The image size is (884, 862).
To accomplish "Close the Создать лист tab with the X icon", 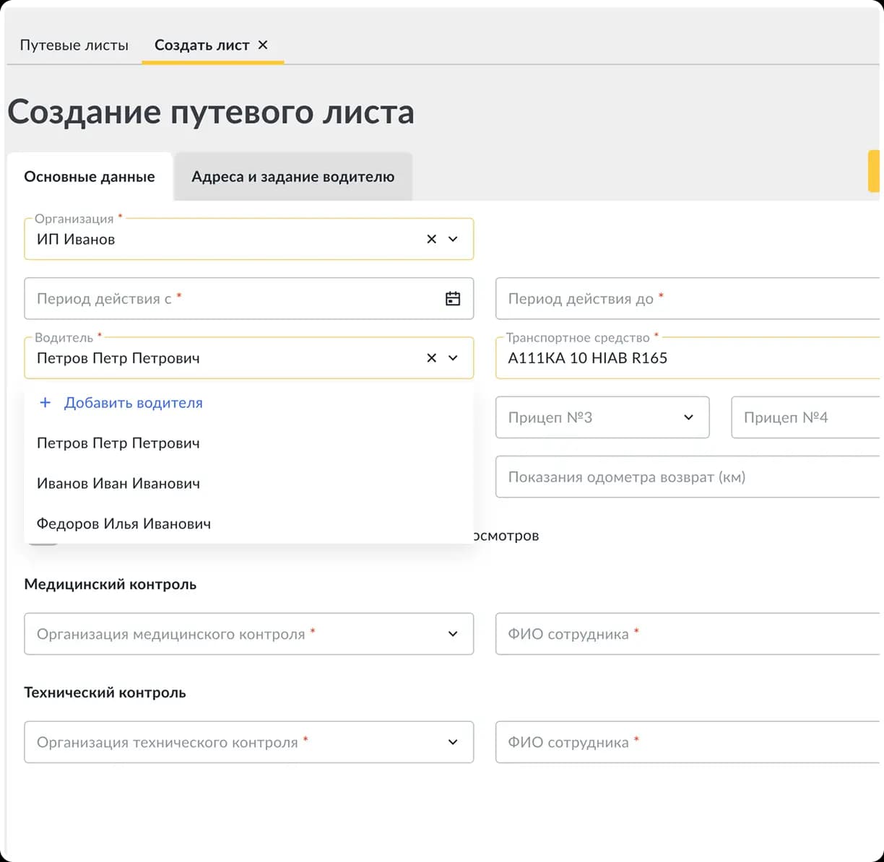I will 263,45.
